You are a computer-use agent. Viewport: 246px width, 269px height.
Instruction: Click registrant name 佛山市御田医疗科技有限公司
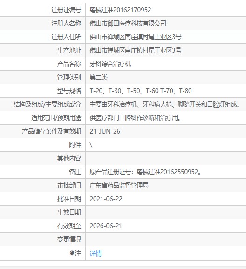point(128,23)
